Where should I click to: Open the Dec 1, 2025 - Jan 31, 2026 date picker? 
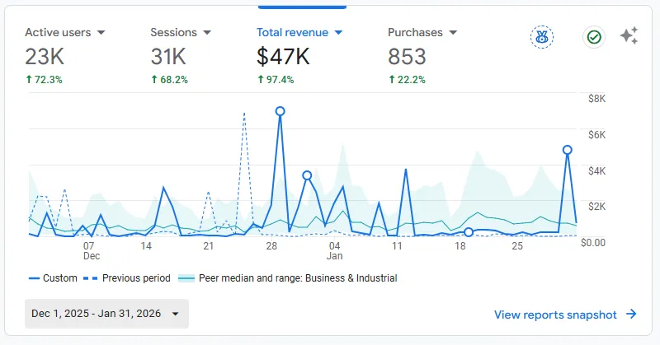[x=106, y=314]
